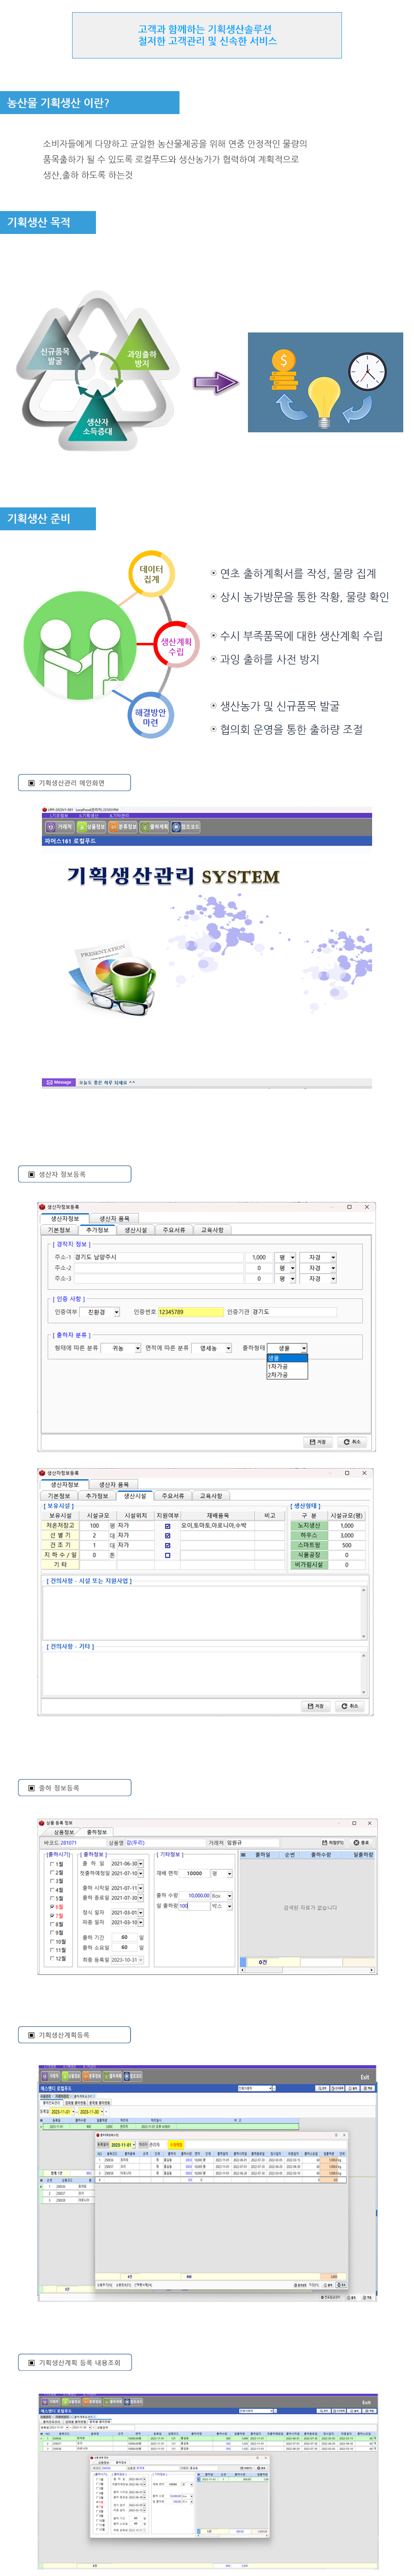Switch to 생산시설 tab in 경작지 정보 window

pos(136,1230)
